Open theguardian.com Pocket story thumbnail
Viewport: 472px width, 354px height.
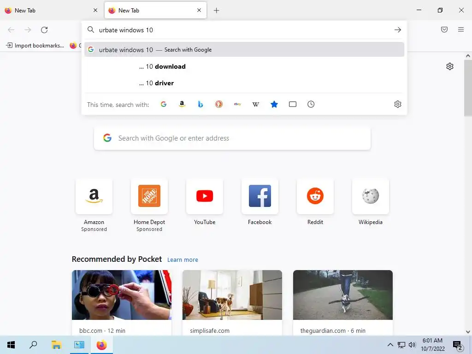[x=343, y=295]
